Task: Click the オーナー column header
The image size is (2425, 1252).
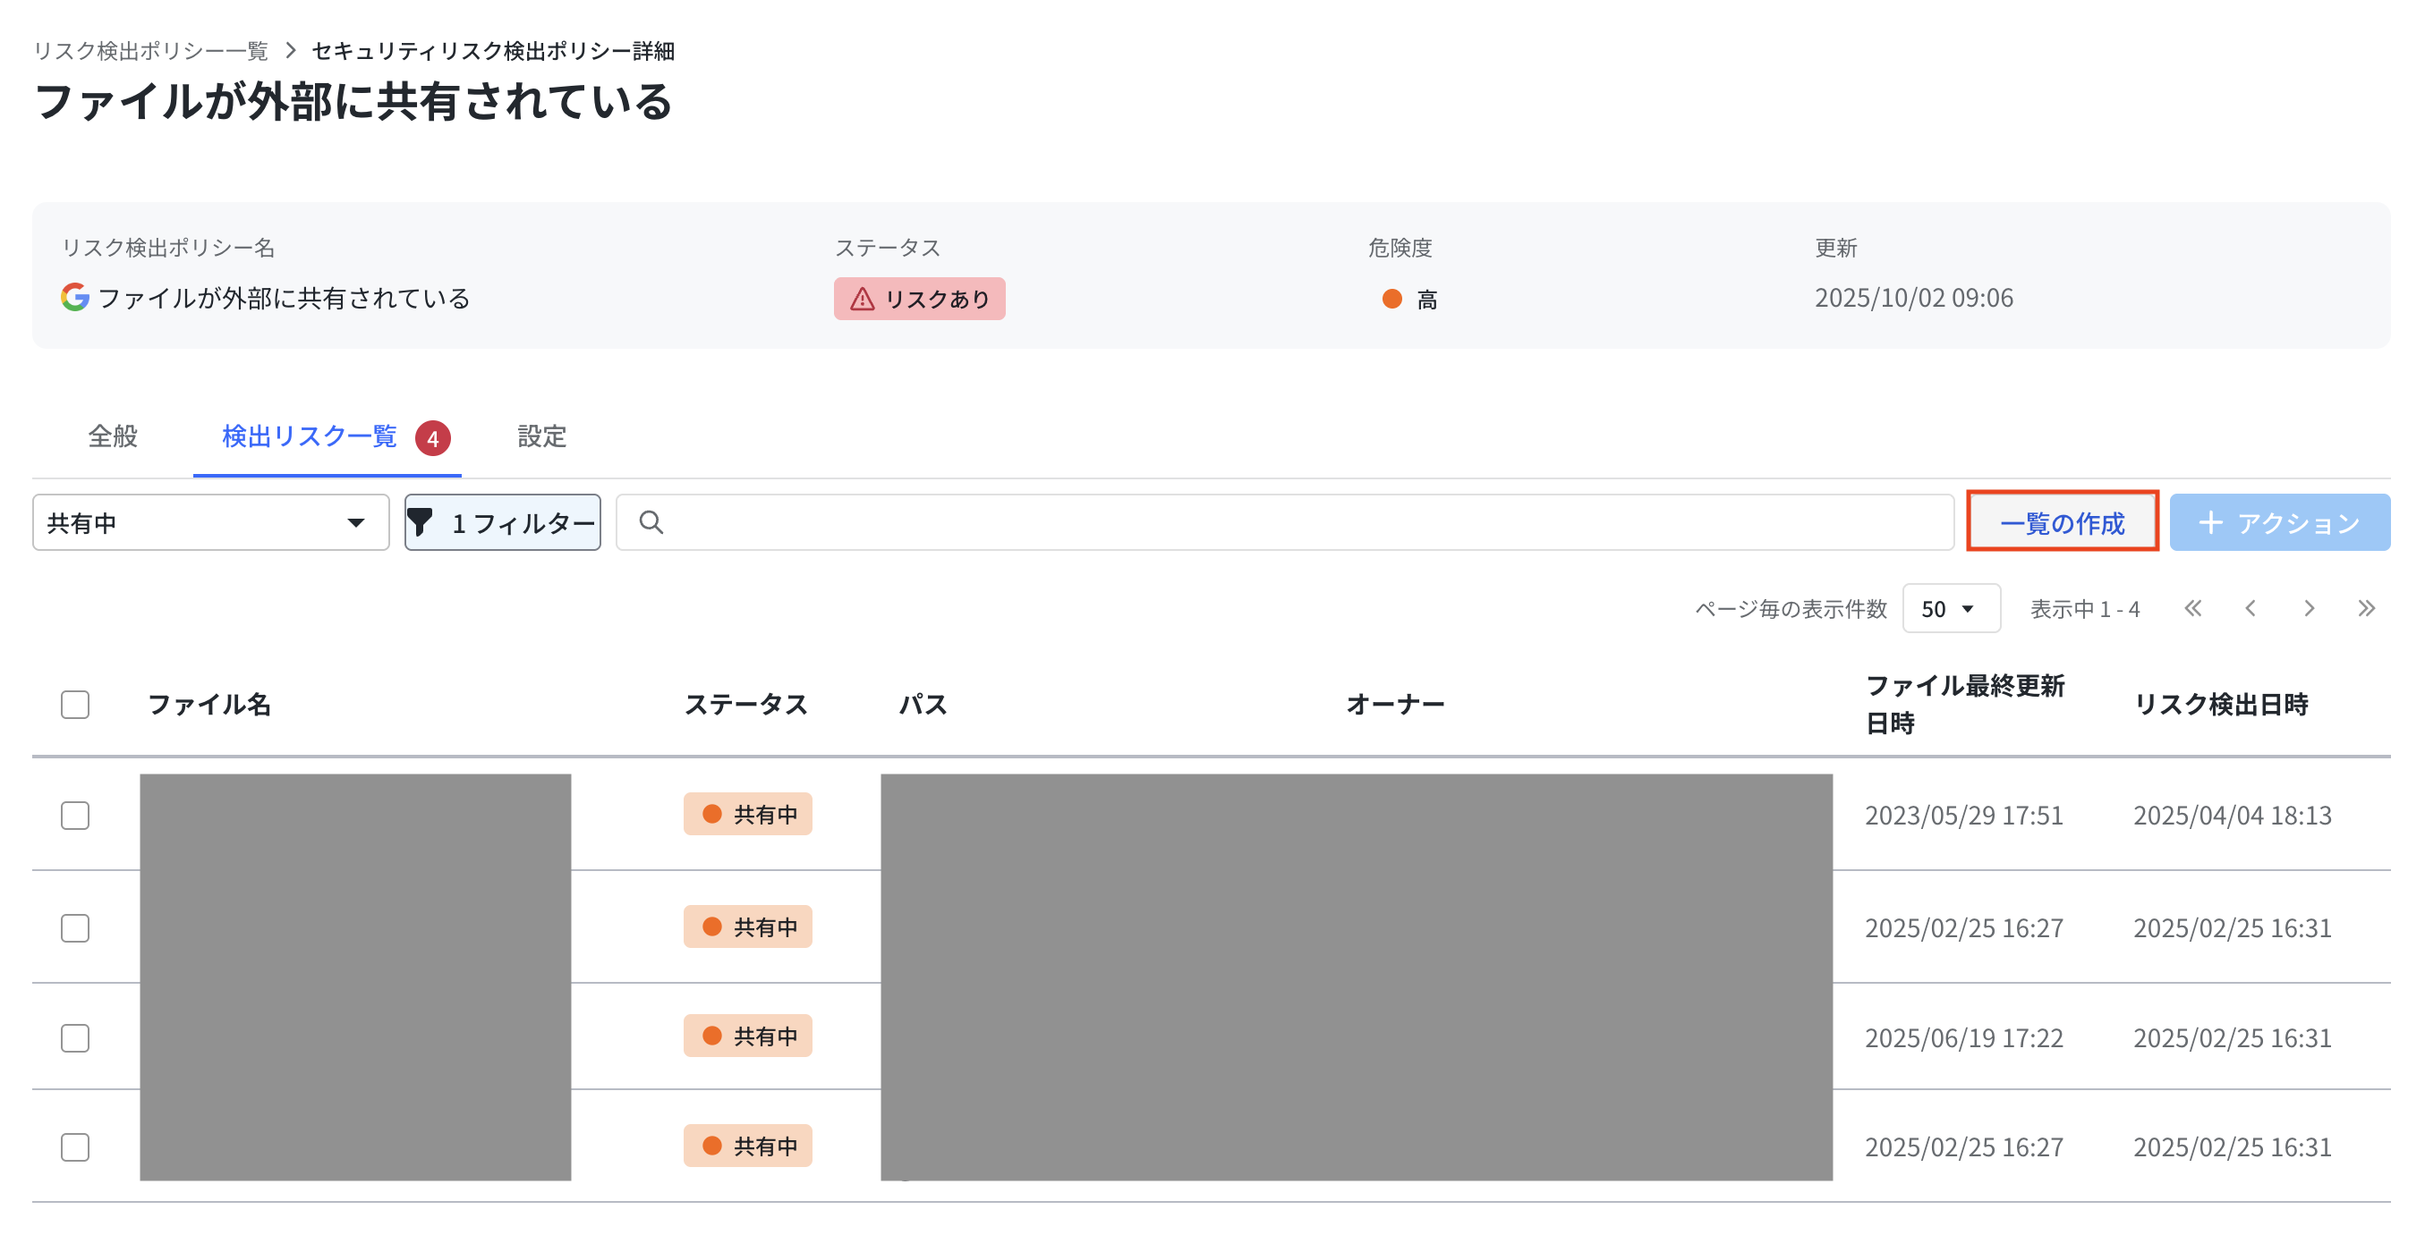Action: [x=1395, y=704]
